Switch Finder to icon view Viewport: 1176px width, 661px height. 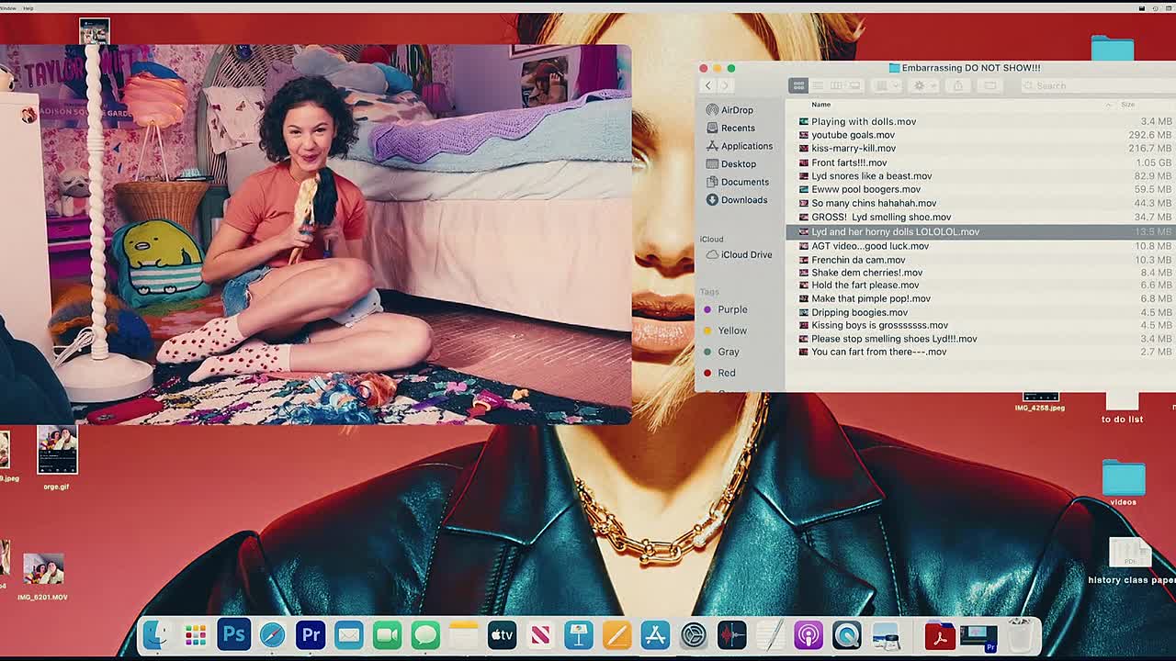pyautogui.click(x=798, y=85)
